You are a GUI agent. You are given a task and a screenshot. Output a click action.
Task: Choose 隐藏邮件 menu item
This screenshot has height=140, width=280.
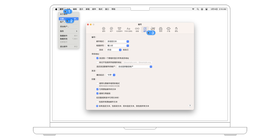pos(68,36)
